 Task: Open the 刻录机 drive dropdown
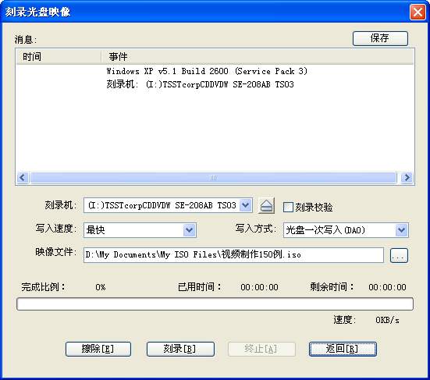[246, 205]
